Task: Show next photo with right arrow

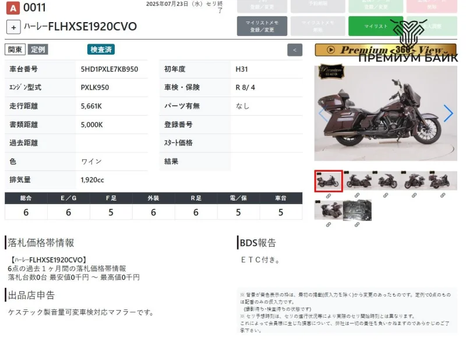Action: tap(448, 113)
